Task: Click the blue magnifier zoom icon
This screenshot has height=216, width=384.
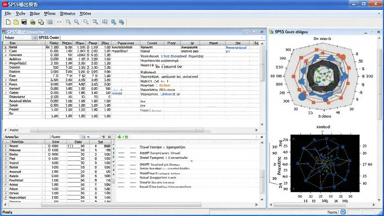Action: (x=76, y=22)
